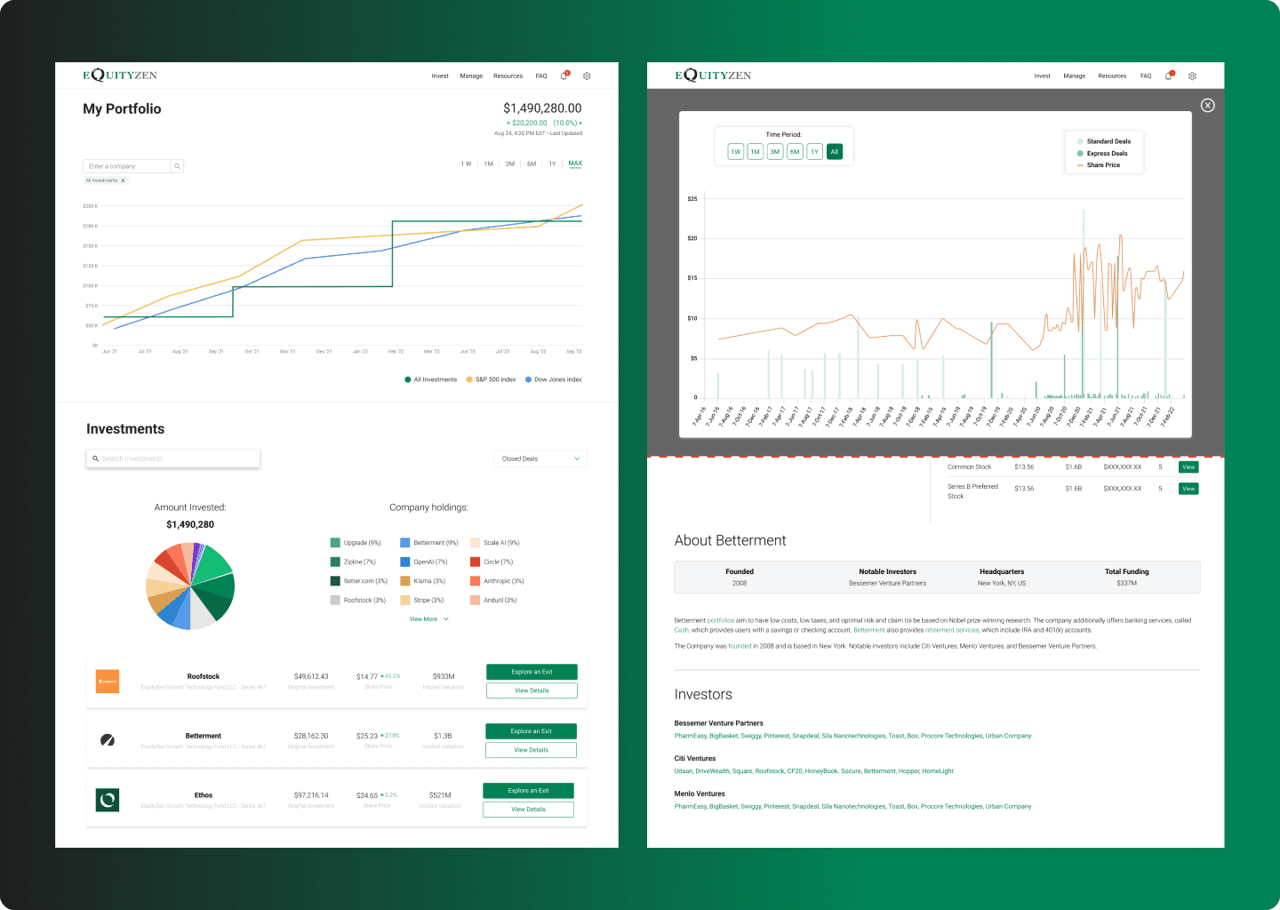Set Time Period to All in popup
The width and height of the screenshot is (1280, 910).
coord(835,152)
